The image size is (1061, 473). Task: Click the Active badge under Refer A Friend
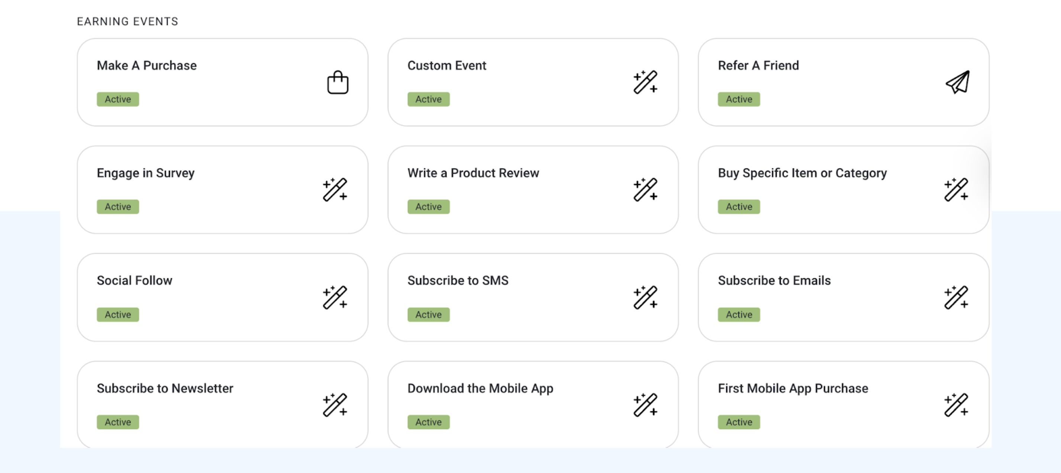tap(739, 99)
